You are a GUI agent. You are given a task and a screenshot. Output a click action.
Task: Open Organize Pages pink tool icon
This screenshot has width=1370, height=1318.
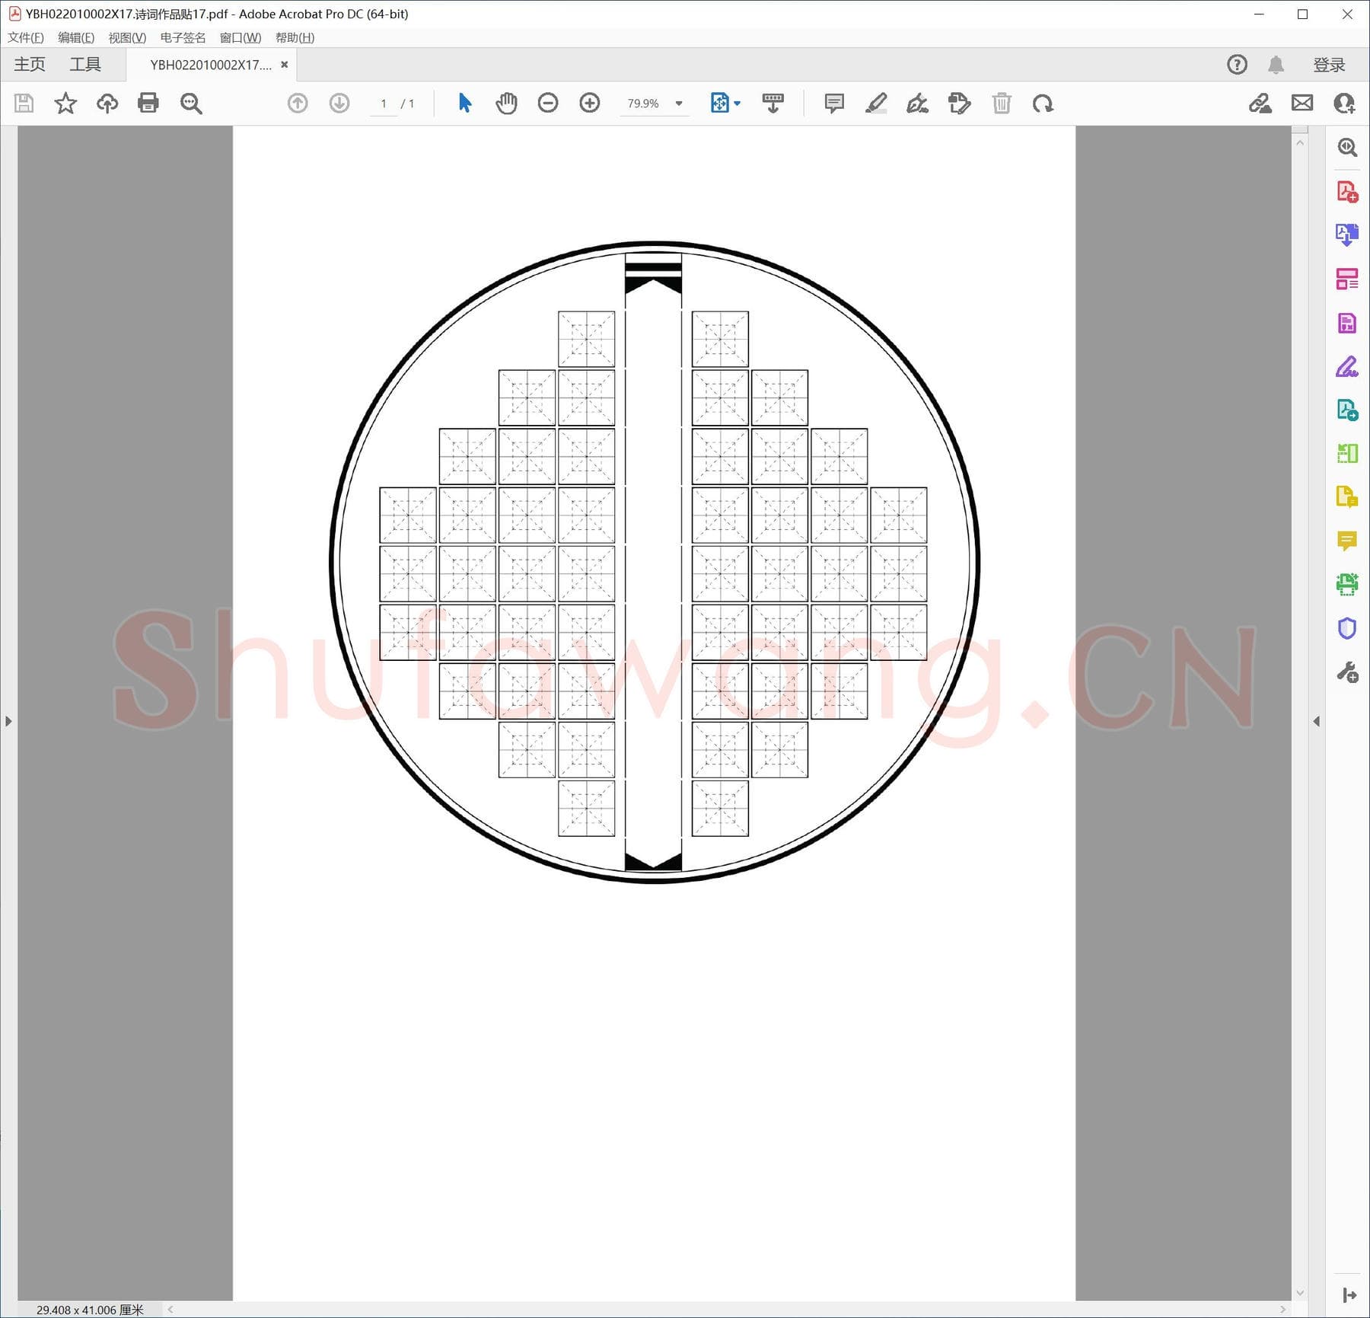pos(1347,279)
